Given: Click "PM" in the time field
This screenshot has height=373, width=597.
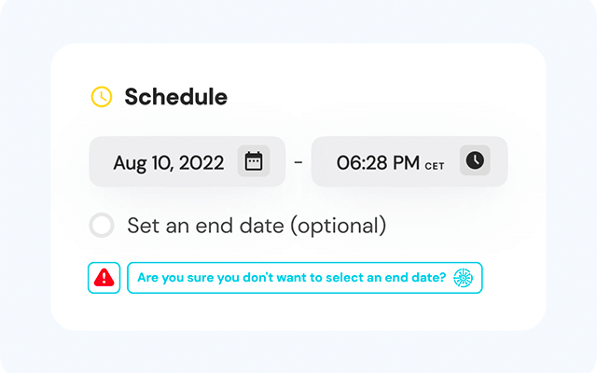Looking at the screenshot, I should coord(406,163).
